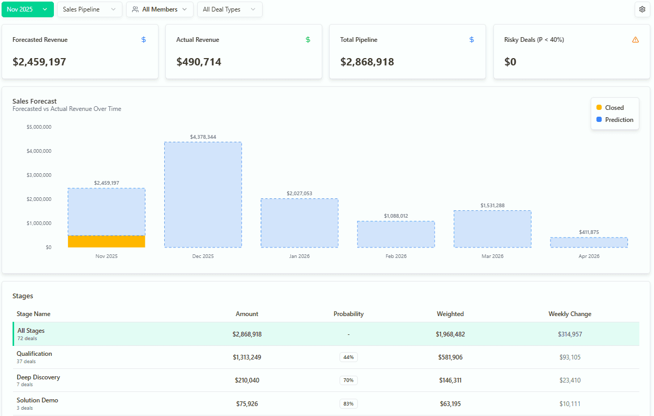Expand the Sales Pipeline dropdown
The image size is (654, 416).
tap(89, 9)
